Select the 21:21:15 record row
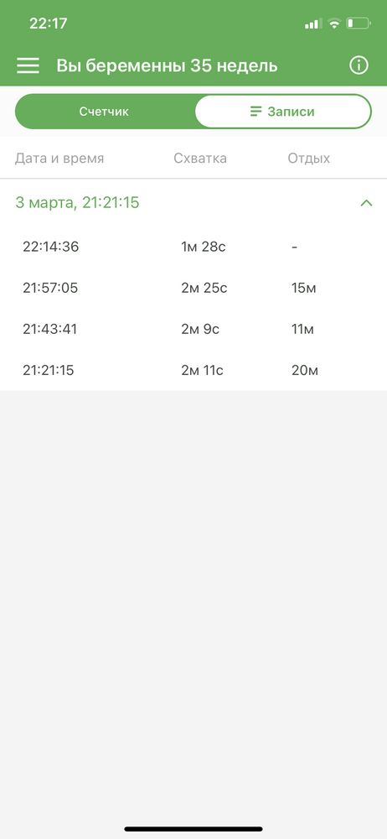387x839 pixels. point(193,370)
